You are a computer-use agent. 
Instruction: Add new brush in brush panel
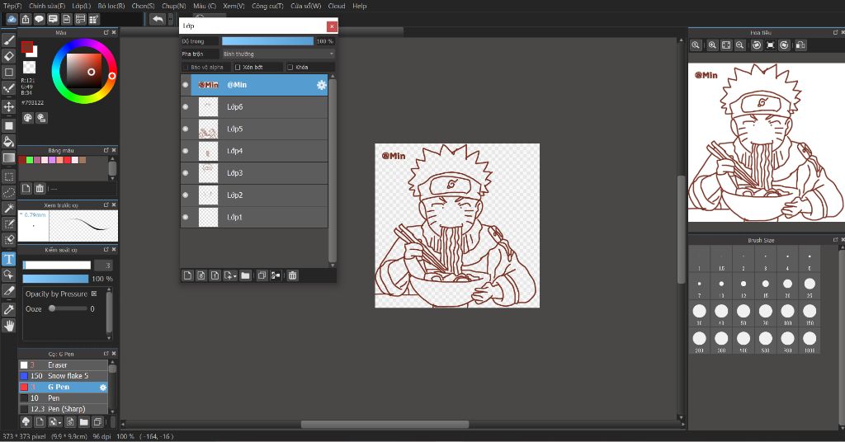point(40,422)
